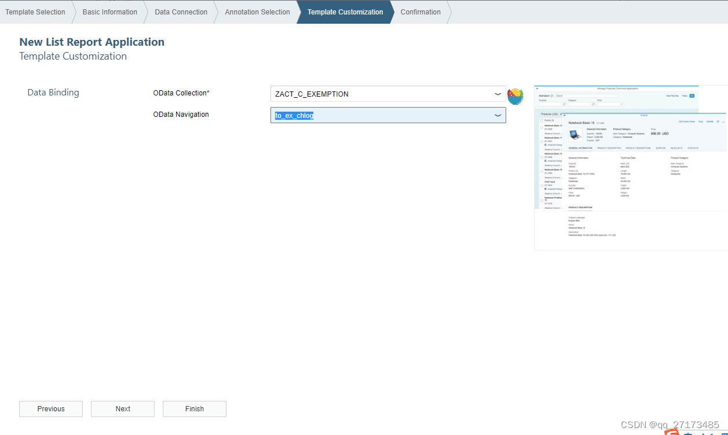Check the checkbox beside HT-1000 in the preview

point(542,127)
